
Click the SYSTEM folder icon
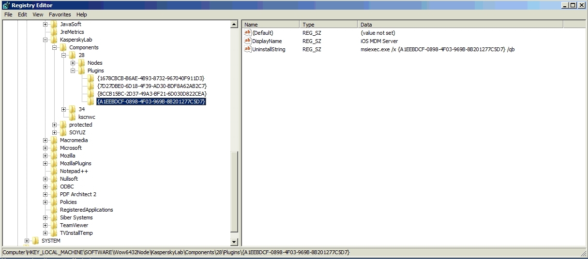pos(35,241)
